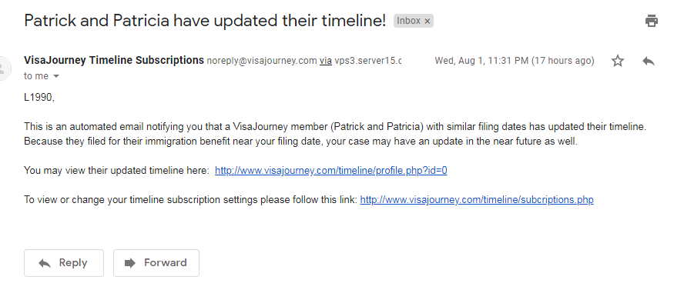Click the Reply button below the message
674x300 pixels.
click(x=64, y=263)
